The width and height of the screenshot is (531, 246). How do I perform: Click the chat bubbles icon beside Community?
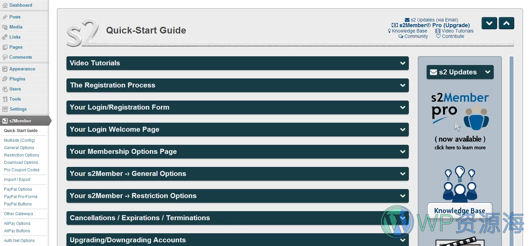401,37
